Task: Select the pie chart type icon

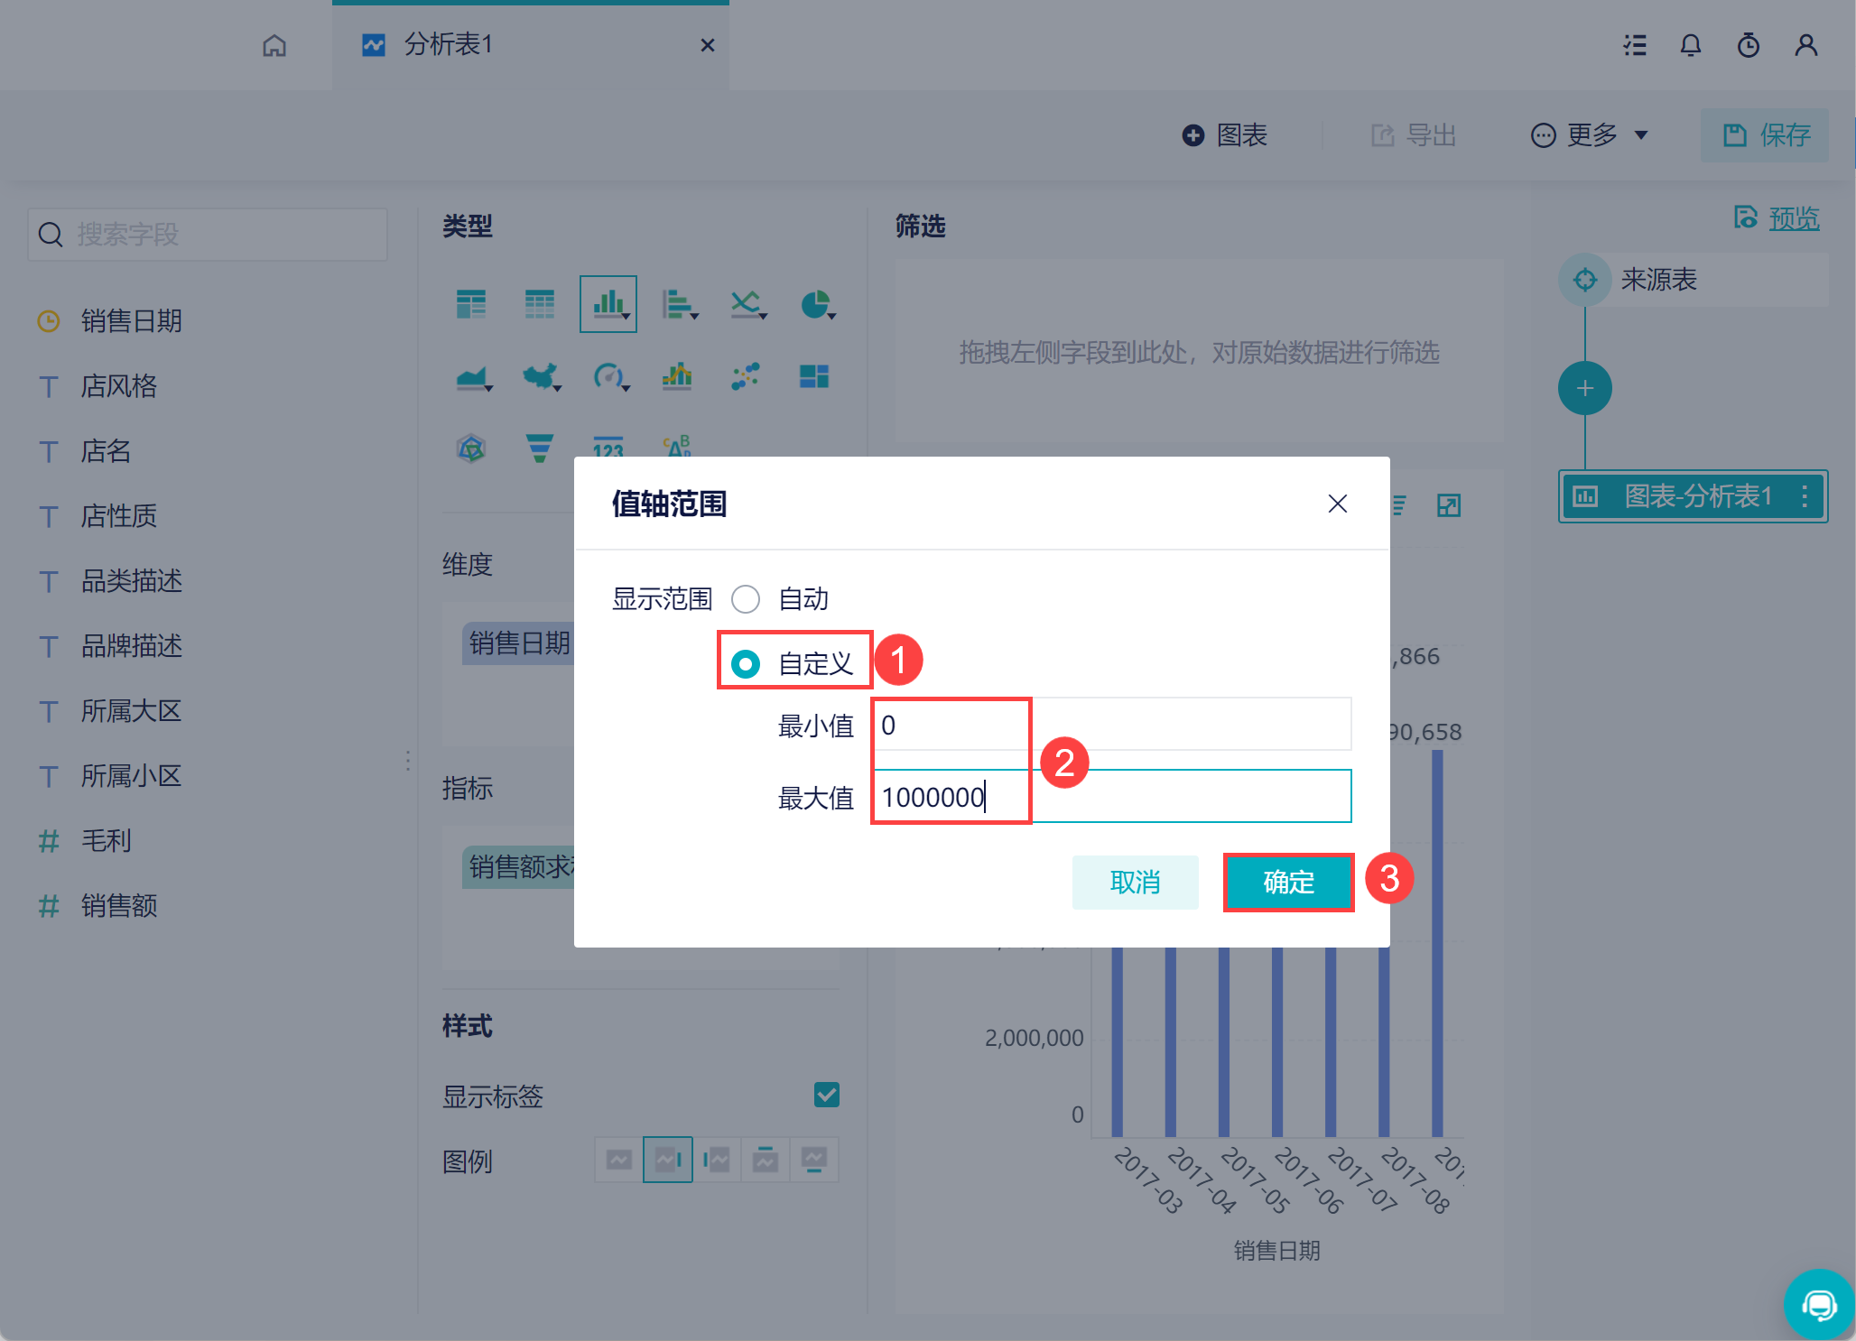Action: (x=815, y=304)
